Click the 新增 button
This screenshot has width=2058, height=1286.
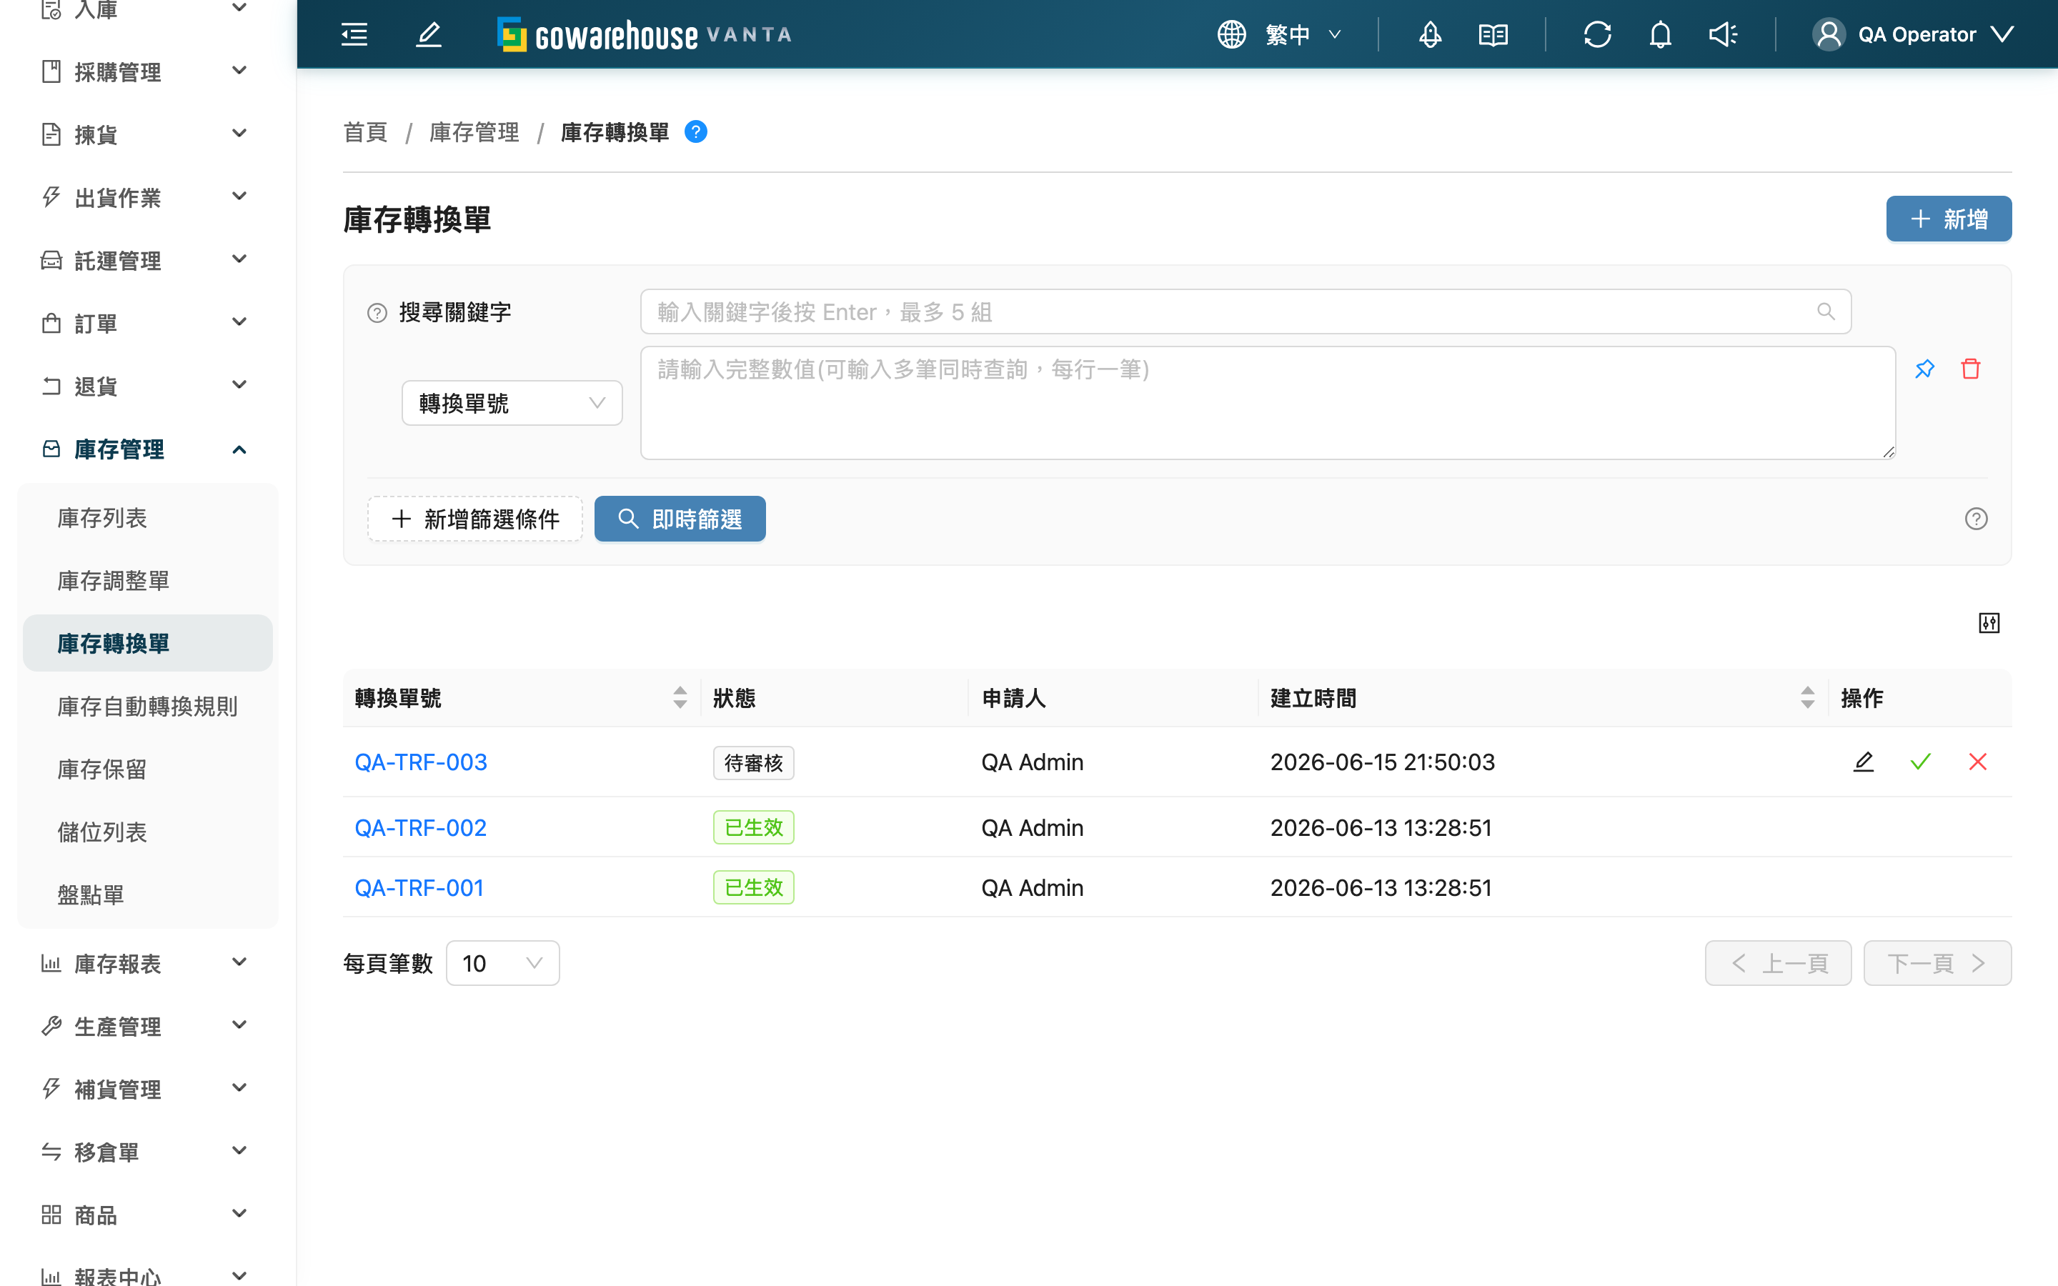tap(1948, 219)
